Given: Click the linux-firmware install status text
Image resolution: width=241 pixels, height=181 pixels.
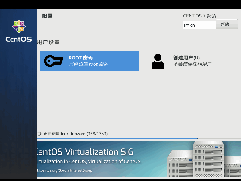Looking at the screenshot, I should tap(76, 134).
